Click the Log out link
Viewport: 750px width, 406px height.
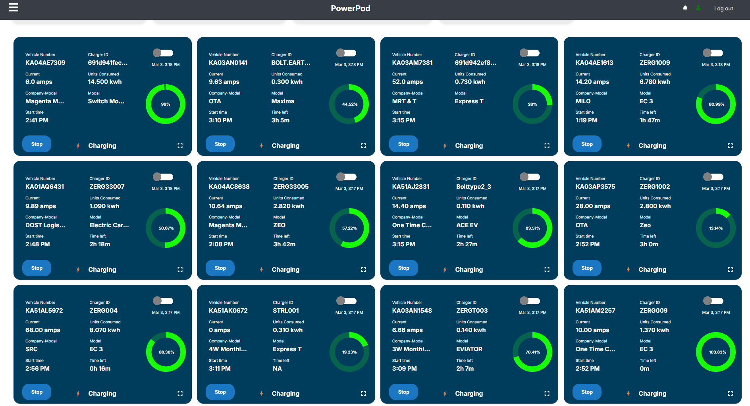coord(723,8)
